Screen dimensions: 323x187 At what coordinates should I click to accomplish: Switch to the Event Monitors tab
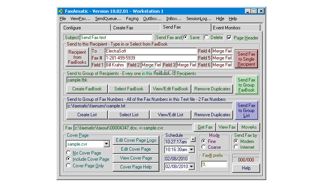click(x=236, y=27)
